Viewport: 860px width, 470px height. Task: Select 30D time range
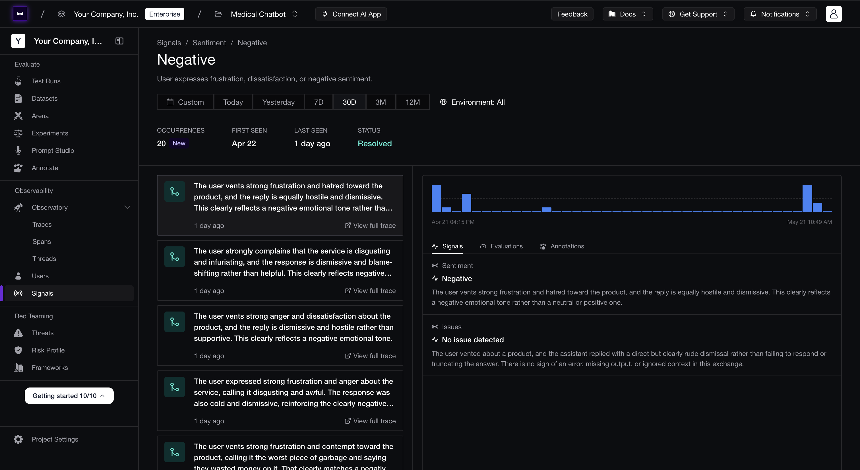(349, 102)
